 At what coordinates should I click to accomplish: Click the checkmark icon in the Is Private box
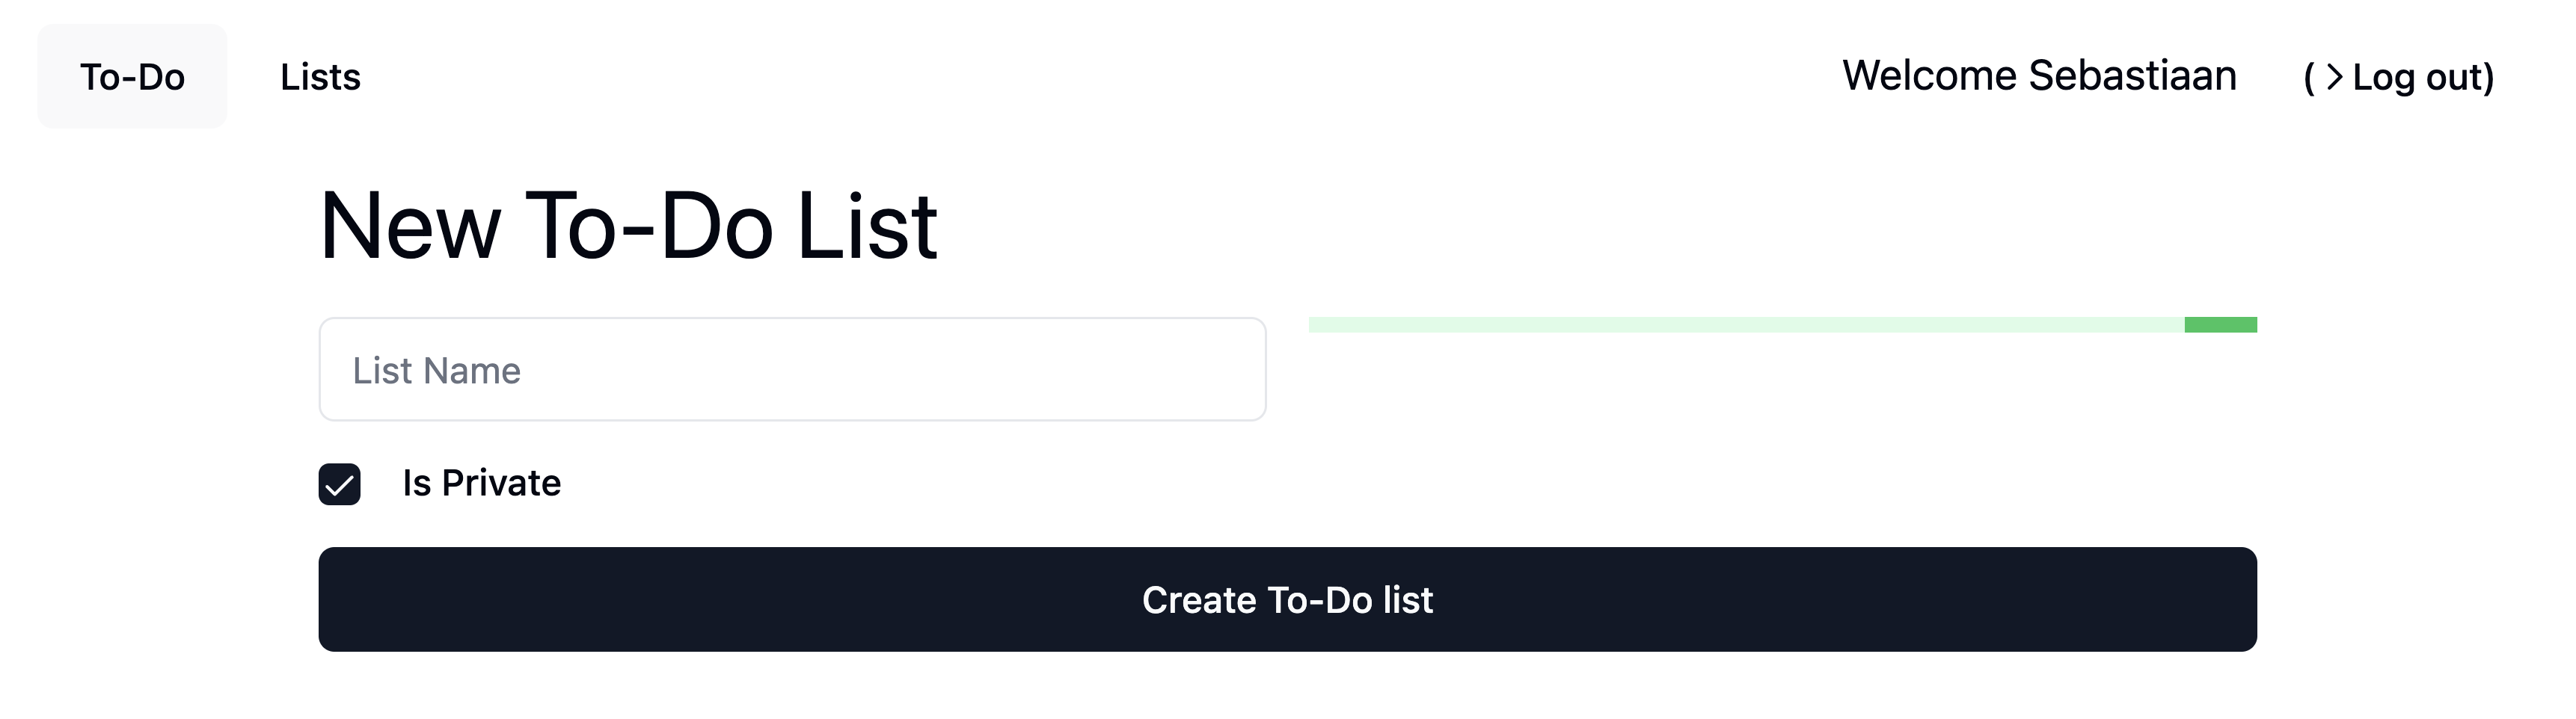(339, 485)
